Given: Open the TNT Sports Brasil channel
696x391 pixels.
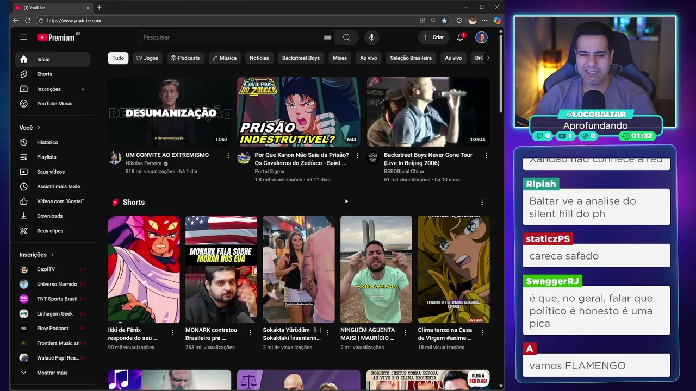Looking at the screenshot, I should [53, 299].
